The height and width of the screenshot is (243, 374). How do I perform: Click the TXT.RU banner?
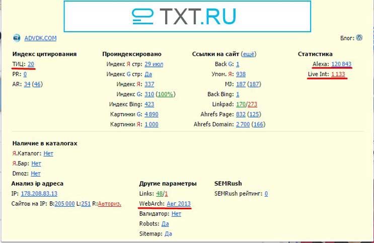click(187, 16)
